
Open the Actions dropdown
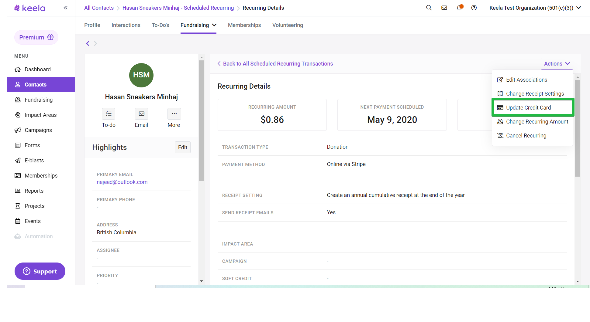(557, 64)
